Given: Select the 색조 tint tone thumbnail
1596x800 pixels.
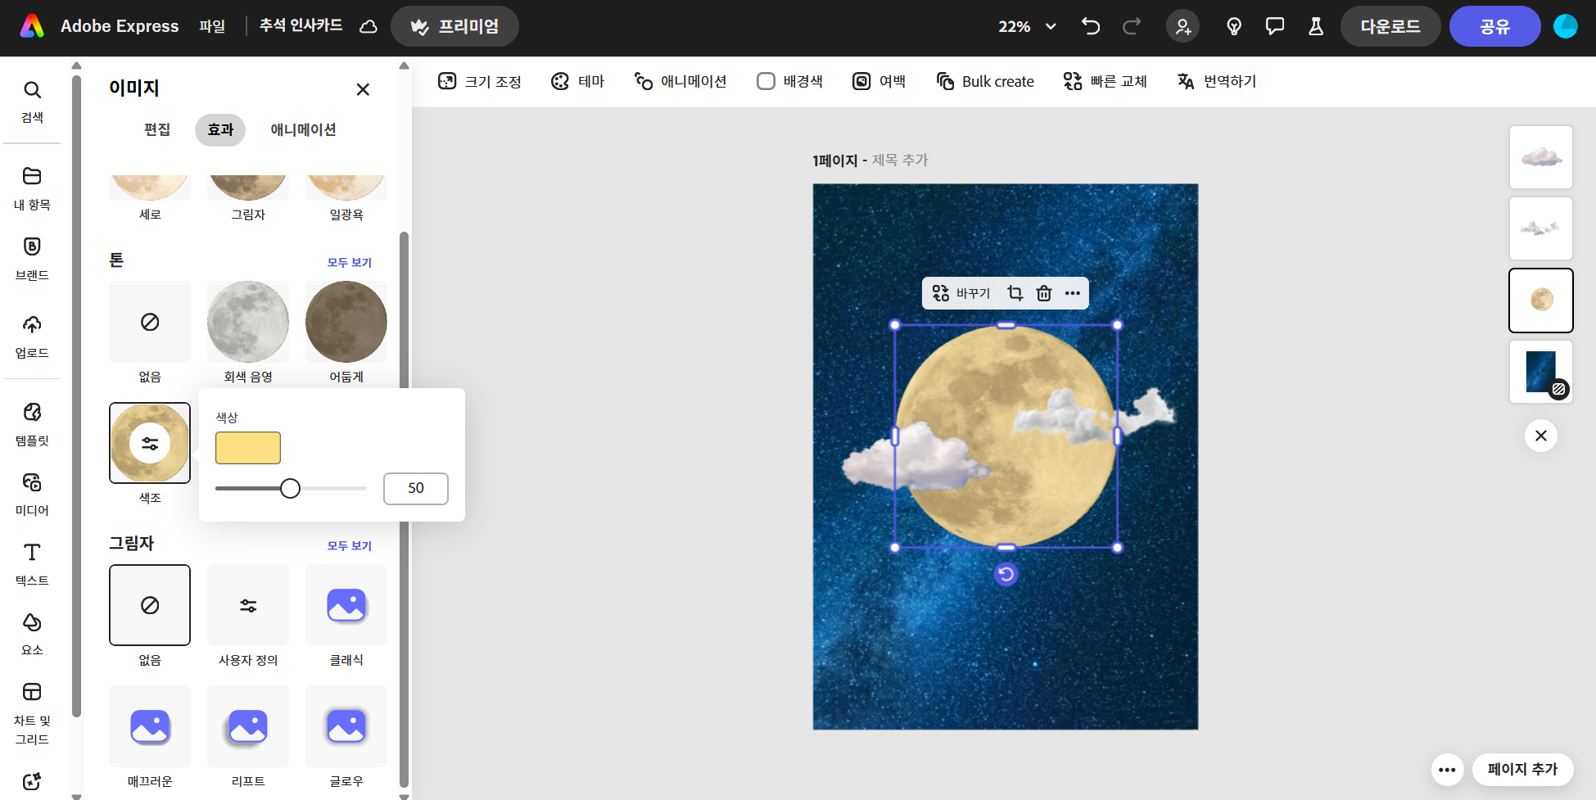Looking at the screenshot, I should pyautogui.click(x=150, y=443).
